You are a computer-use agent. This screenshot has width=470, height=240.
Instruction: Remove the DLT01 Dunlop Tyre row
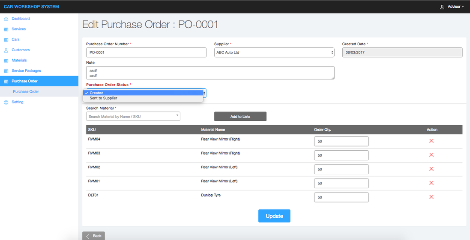pyautogui.click(x=431, y=197)
